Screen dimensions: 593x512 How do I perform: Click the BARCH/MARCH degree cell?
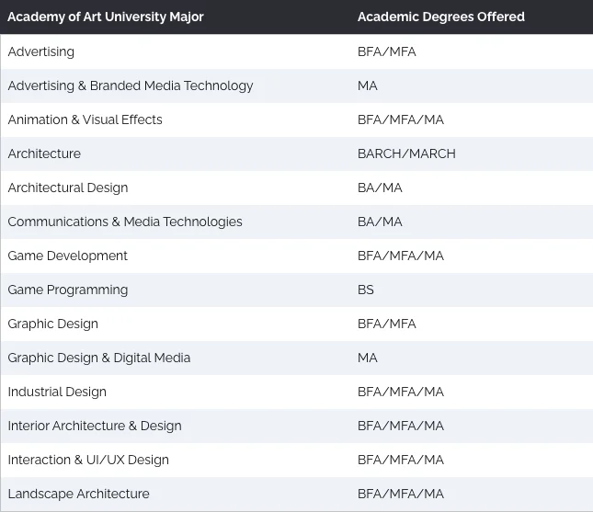pyautogui.click(x=406, y=154)
